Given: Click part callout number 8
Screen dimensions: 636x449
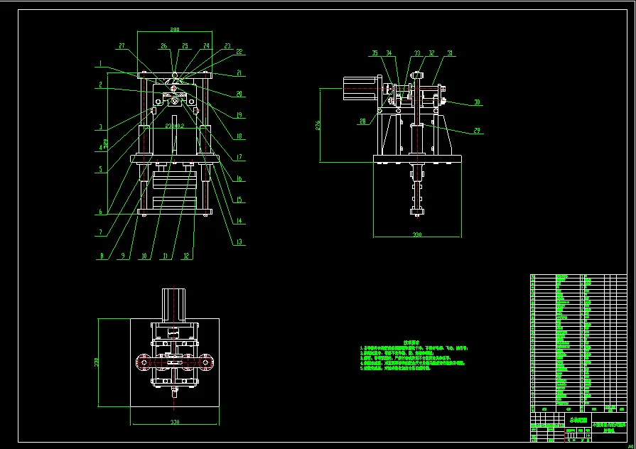Looking at the screenshot, I should point(102,256).
